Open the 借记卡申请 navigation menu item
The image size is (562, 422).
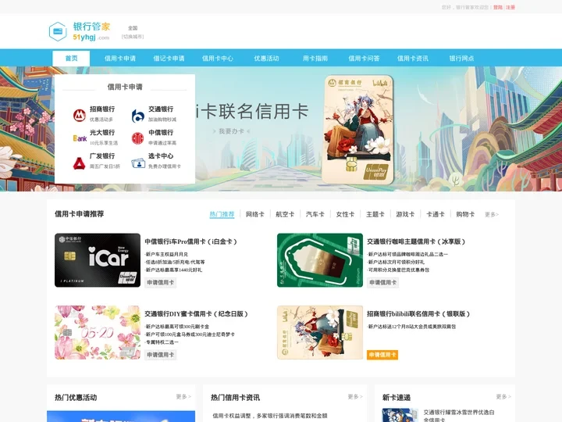(x=169, y=58)
